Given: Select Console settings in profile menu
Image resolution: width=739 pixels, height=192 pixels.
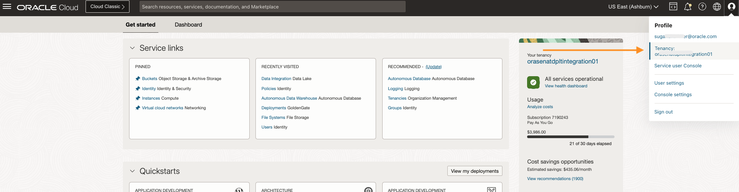Looking at the screenshot, I should coord(673,95).
